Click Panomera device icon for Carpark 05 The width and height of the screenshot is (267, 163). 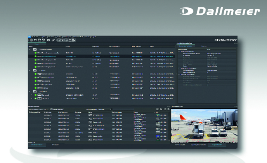[39, 95]
